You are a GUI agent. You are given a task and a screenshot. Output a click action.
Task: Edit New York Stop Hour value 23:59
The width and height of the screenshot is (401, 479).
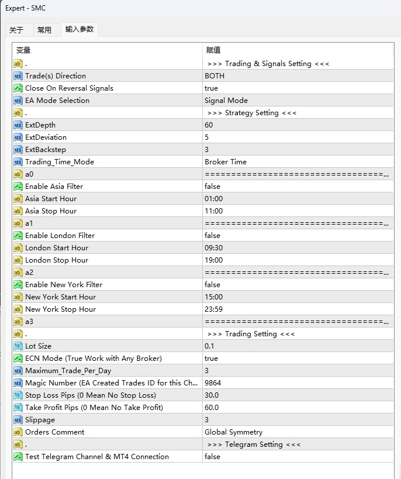click(298, 309)
